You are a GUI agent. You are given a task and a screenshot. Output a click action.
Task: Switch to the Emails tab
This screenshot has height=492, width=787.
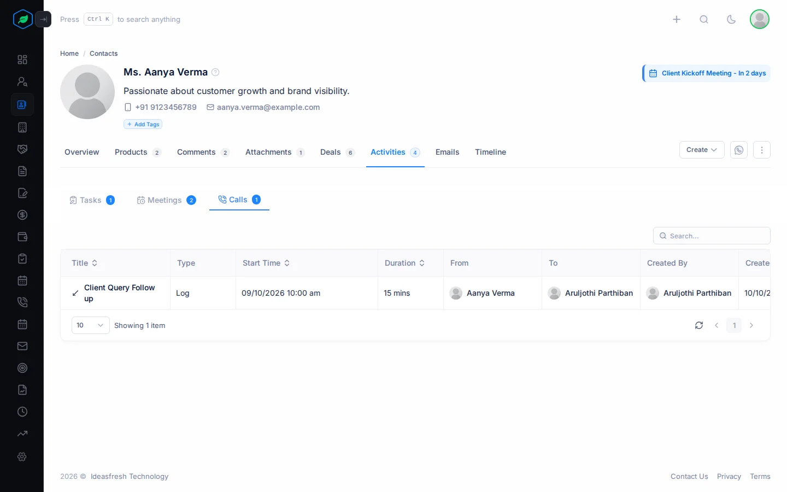tap(447, 152)
